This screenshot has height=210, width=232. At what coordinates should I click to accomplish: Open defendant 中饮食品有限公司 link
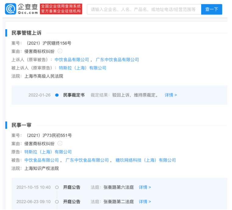41,160
